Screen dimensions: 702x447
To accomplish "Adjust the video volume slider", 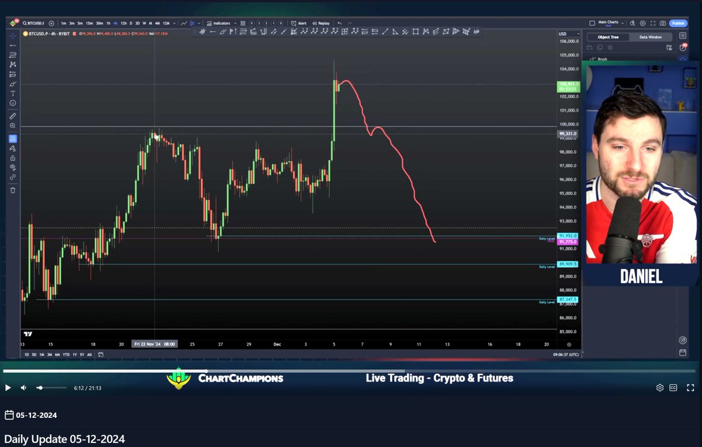I will tap(51, 387).
